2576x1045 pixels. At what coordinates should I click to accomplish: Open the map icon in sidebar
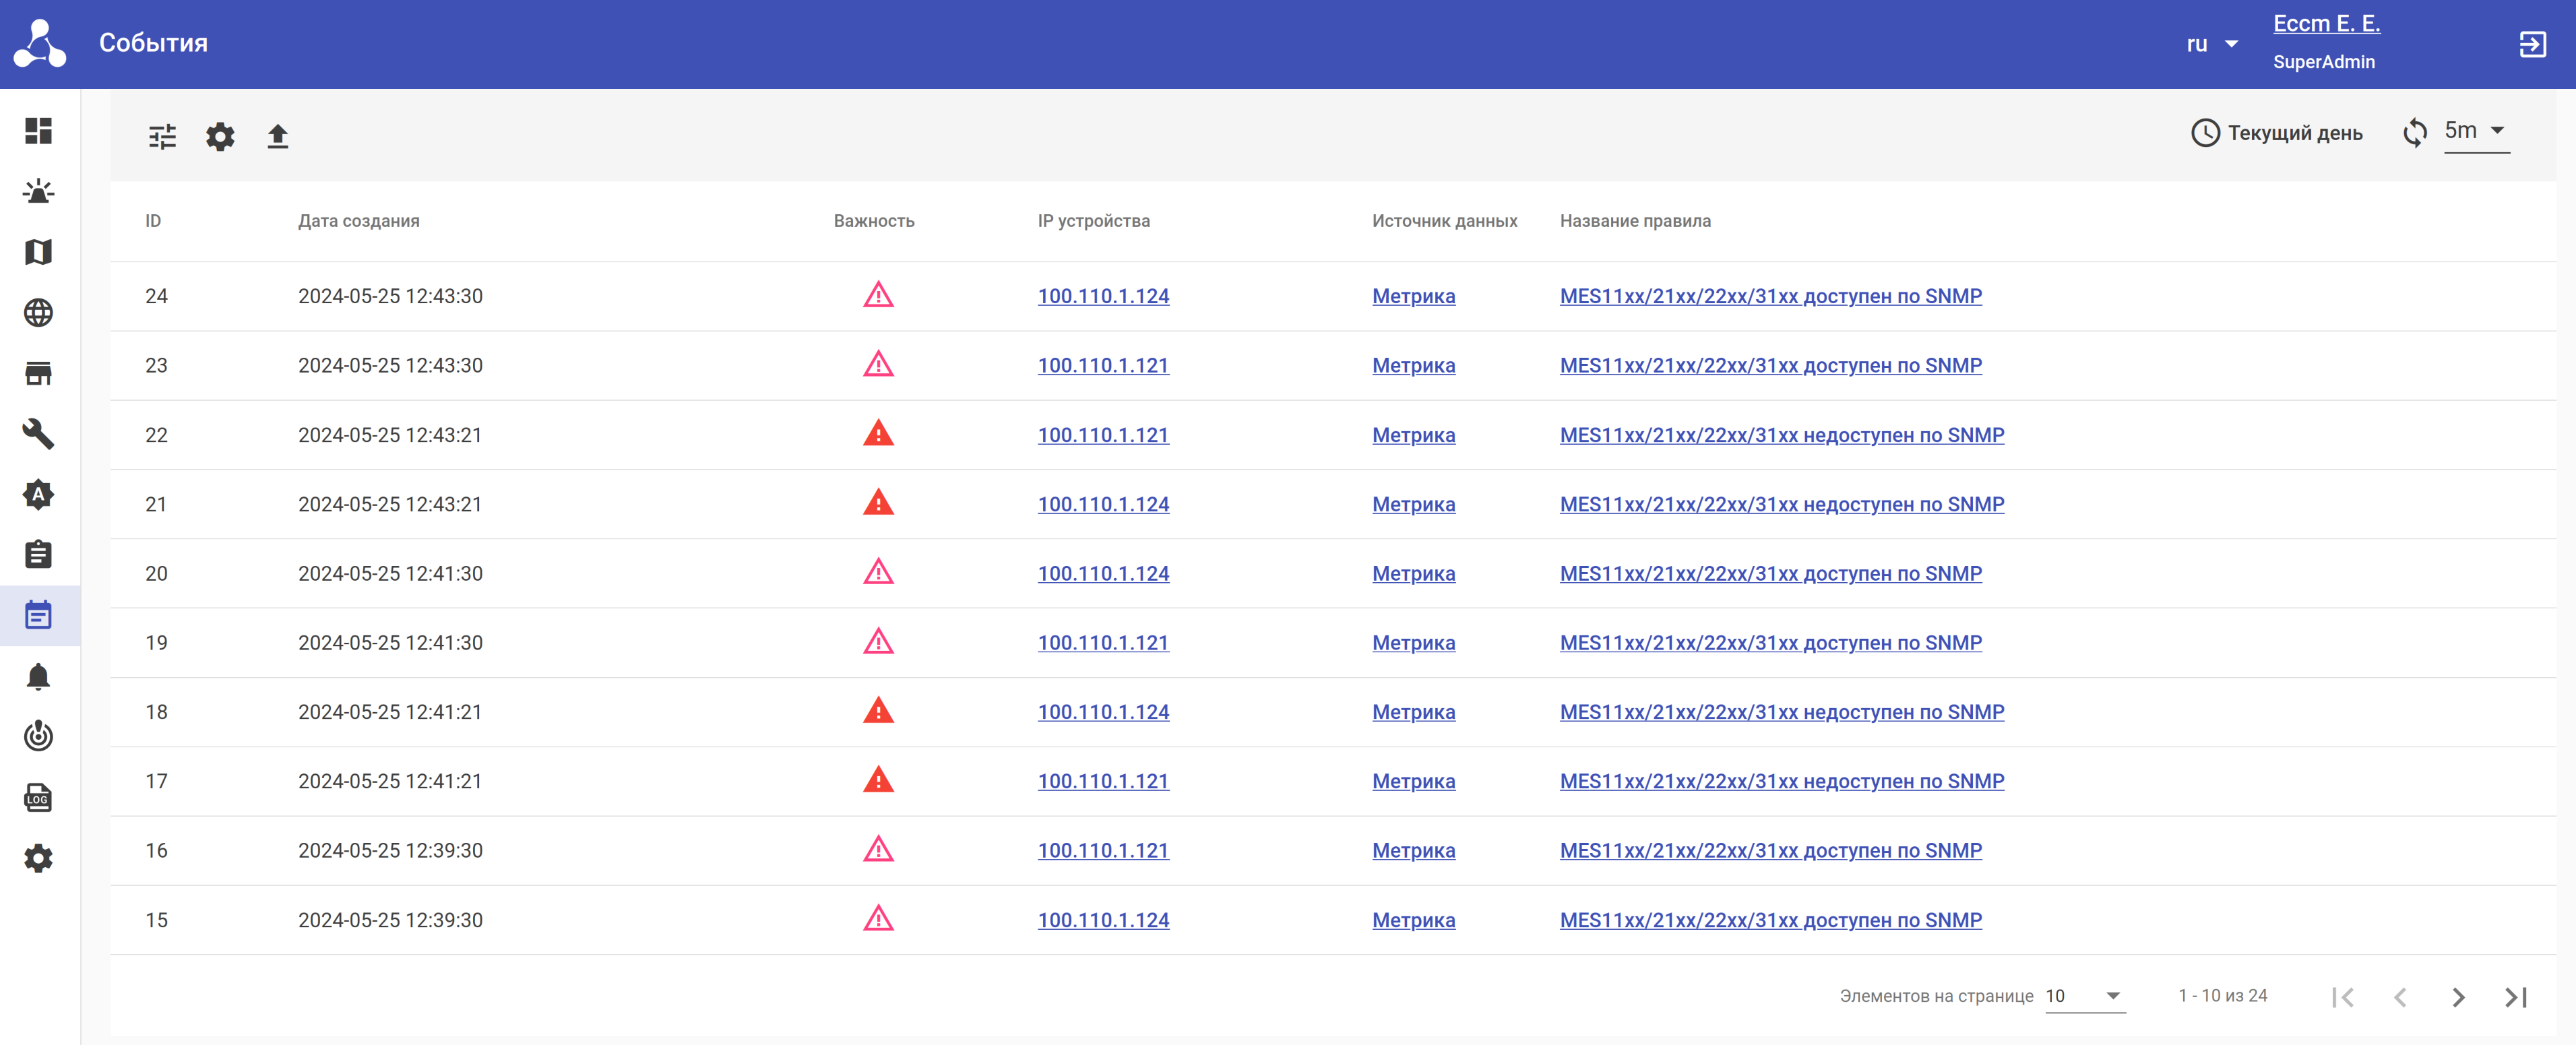[x=38, y=252]
